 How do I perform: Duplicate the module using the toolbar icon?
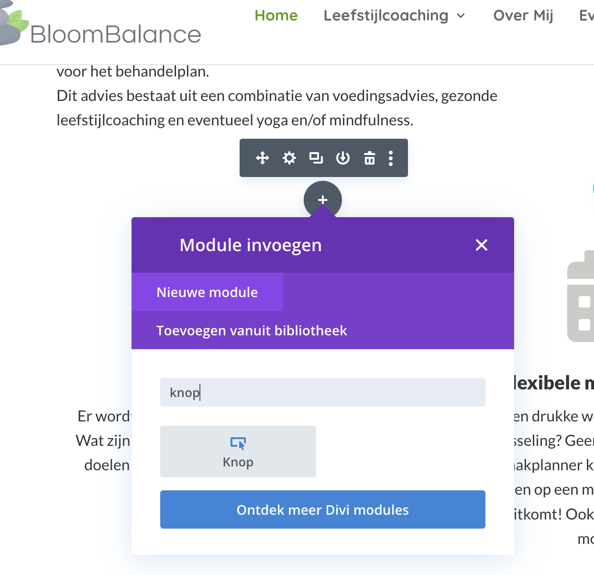point(316,158)
